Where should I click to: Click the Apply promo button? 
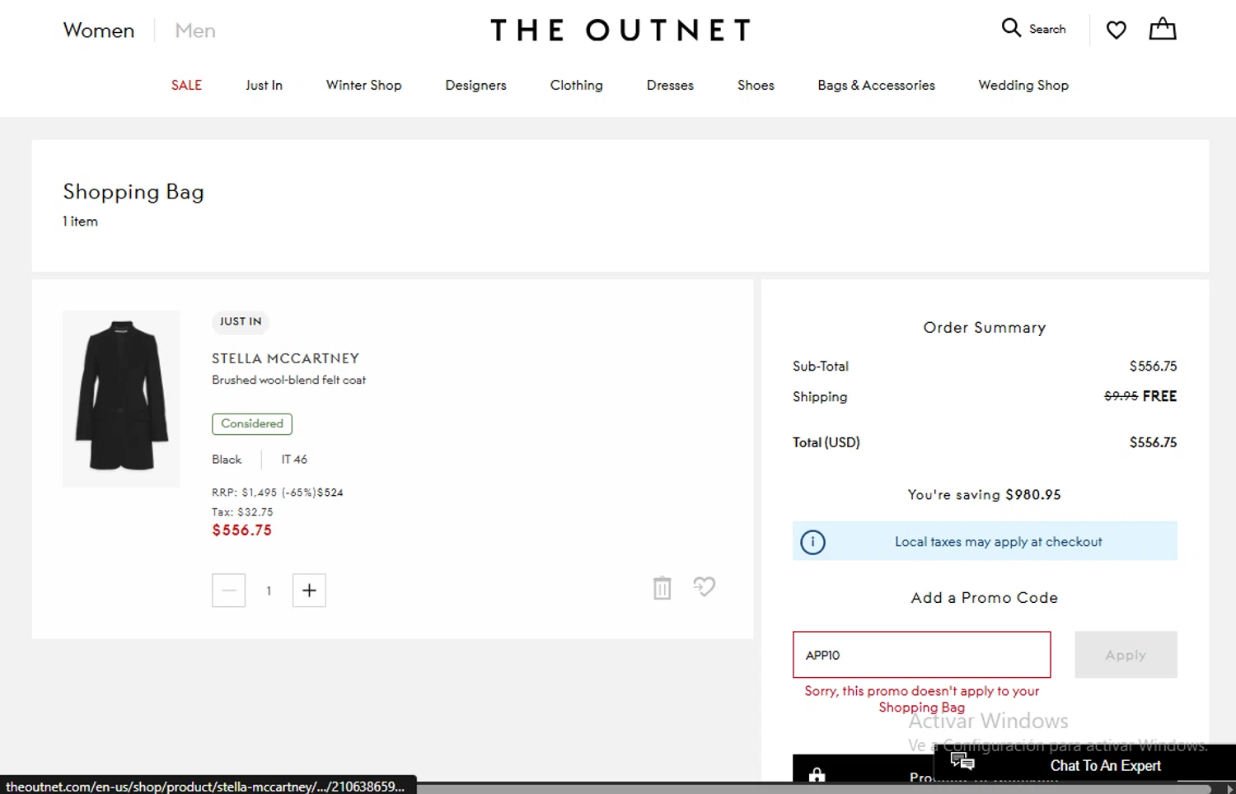pos(1126,655)
